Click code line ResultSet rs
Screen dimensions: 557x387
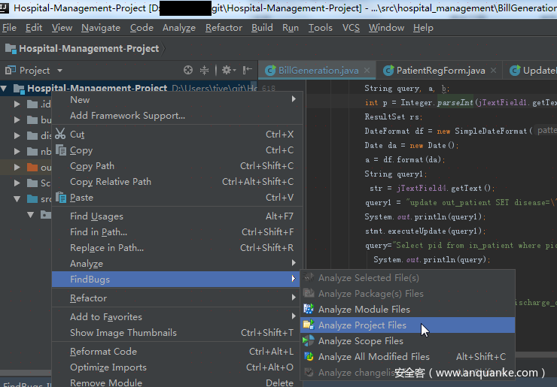(394, 116)
